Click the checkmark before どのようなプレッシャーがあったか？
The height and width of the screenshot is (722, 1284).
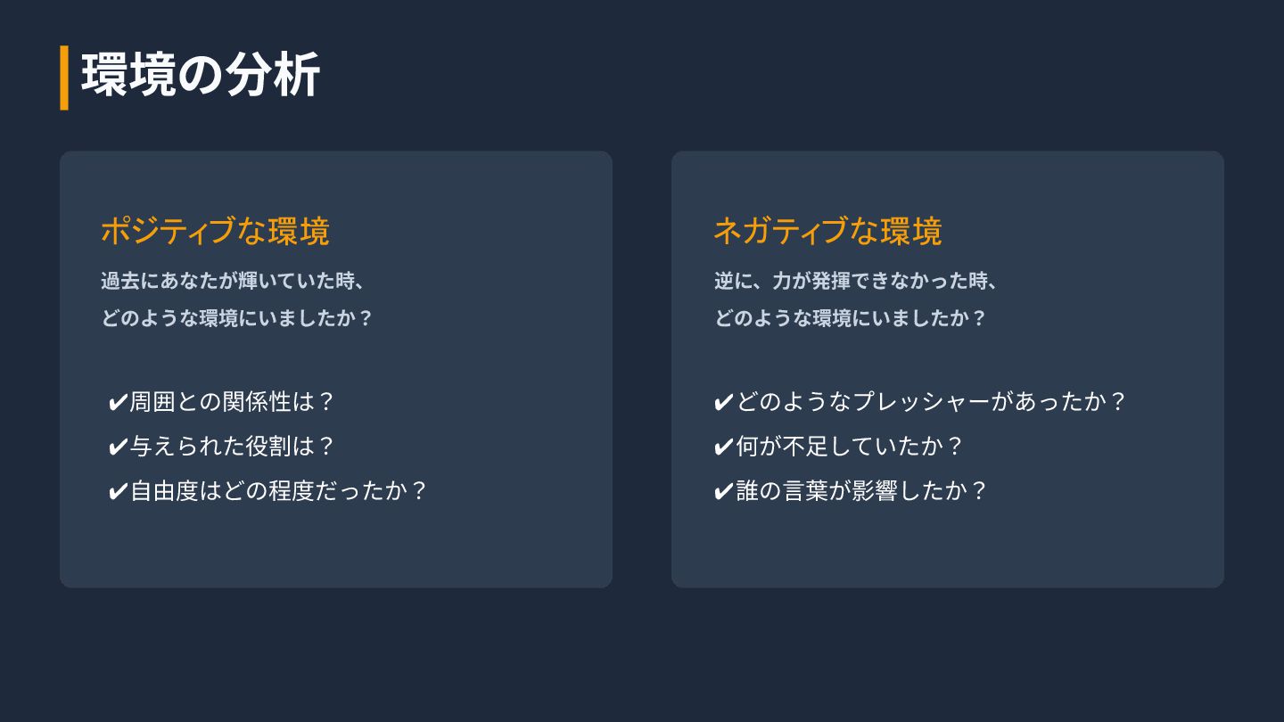tap(724, 403)
